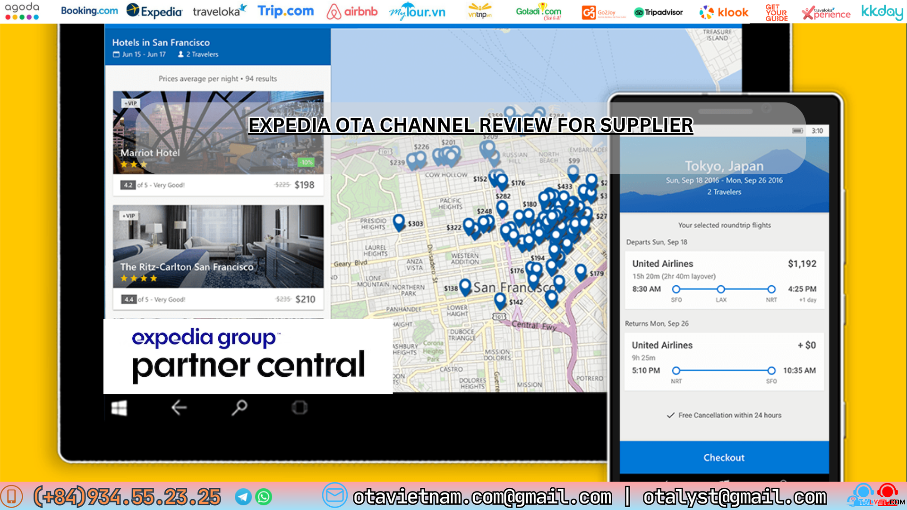Click the NRT arrival stop on departing flight
Screen dimensions: 907x510
pos(771,289)
